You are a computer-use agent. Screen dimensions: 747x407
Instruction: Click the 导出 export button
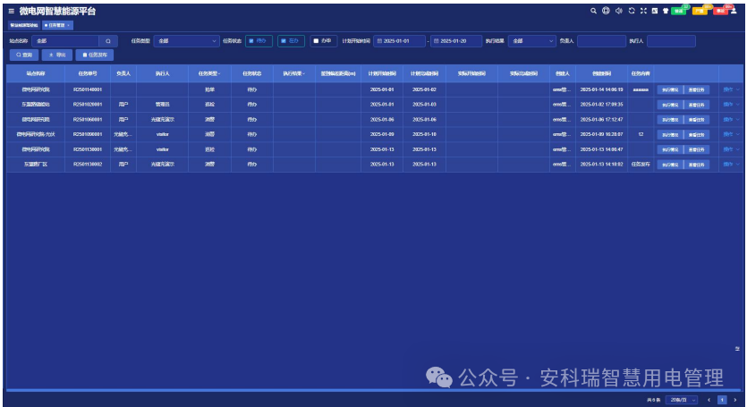57,55
